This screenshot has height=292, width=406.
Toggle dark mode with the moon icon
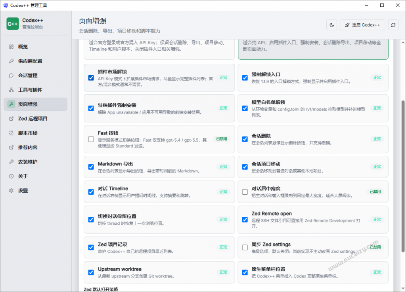point(332,25)
